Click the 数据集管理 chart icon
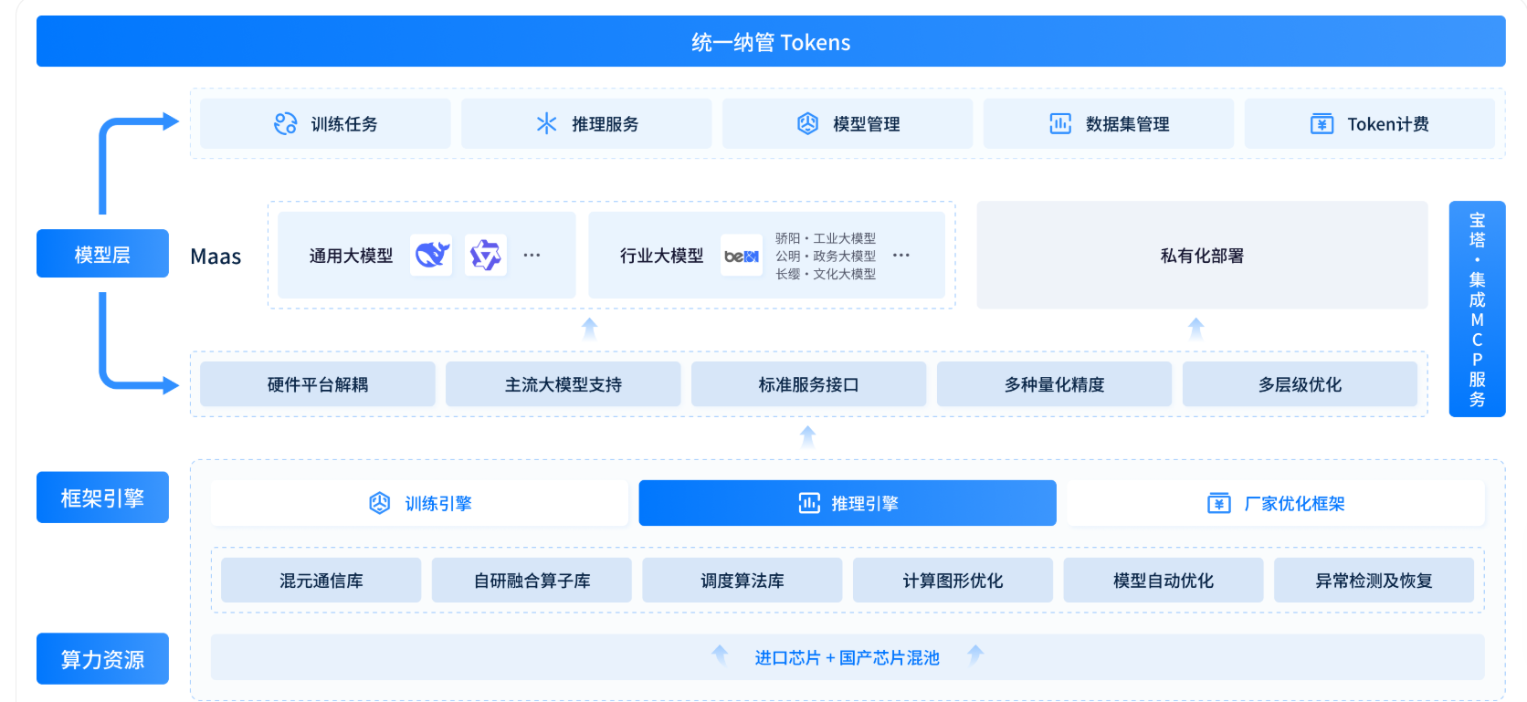1527x702 pixels. 1059,124
